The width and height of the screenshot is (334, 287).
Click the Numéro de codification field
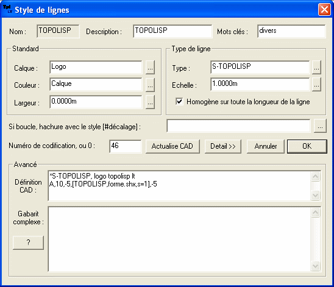(126, 146)
